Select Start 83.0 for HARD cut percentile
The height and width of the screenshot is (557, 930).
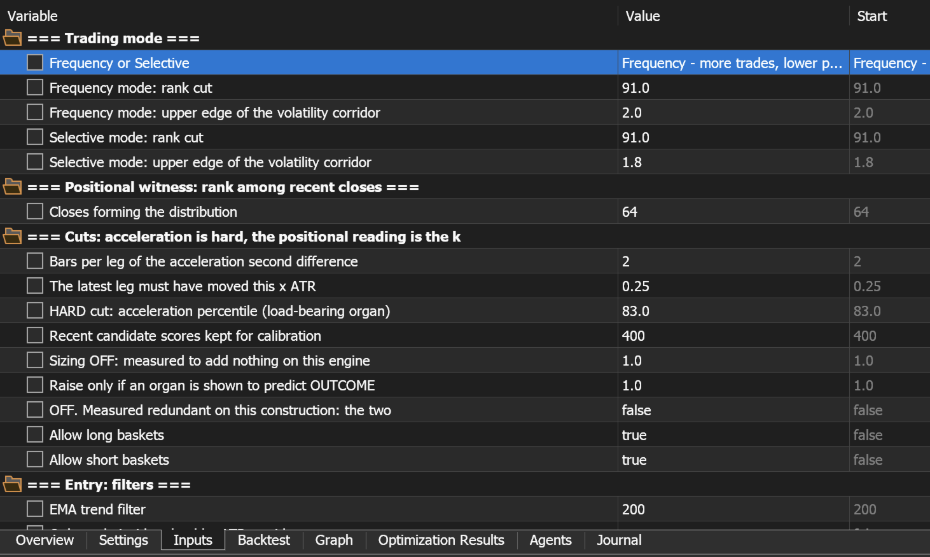[890, 311]
